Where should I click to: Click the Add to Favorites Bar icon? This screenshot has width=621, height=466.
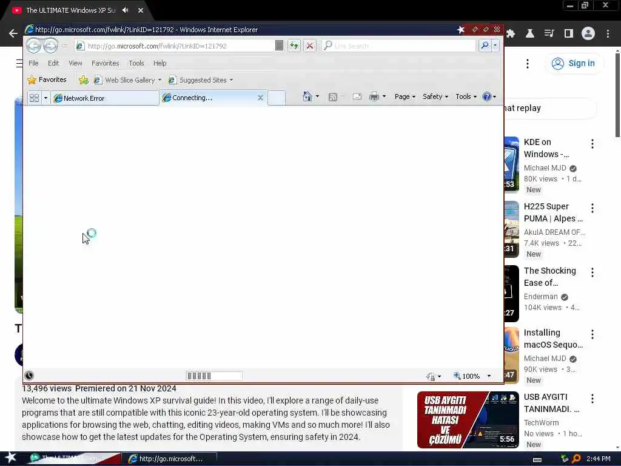pyautogui.click(x=83, y=80)
